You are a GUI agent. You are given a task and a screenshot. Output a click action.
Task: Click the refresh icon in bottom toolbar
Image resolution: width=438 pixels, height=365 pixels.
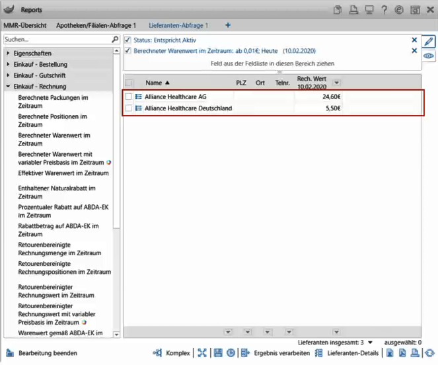pyautogui.click(x=430, y=353)
